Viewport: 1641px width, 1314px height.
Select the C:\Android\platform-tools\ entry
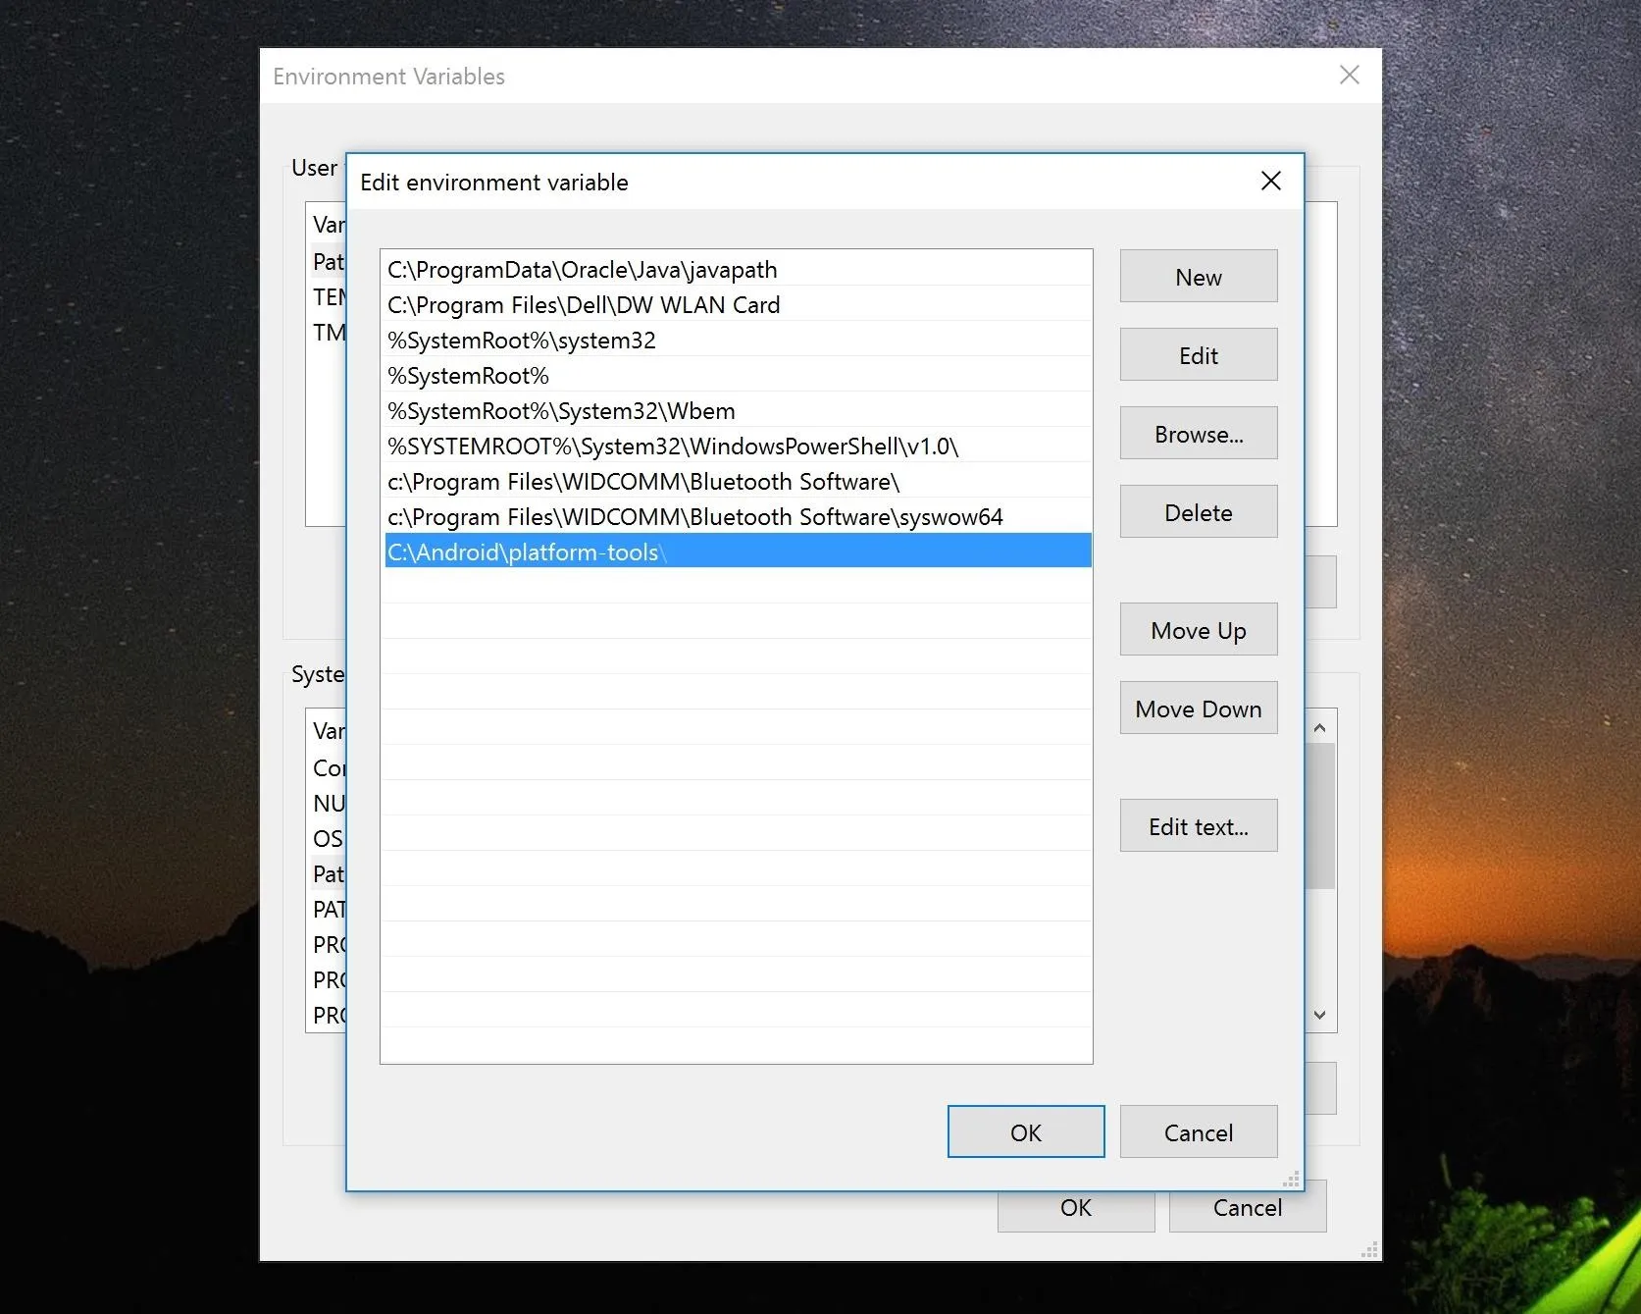738,552
